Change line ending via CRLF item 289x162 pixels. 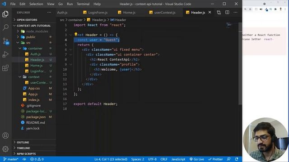coord(164,159)
